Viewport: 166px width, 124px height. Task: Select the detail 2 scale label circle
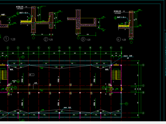[46, 39]
